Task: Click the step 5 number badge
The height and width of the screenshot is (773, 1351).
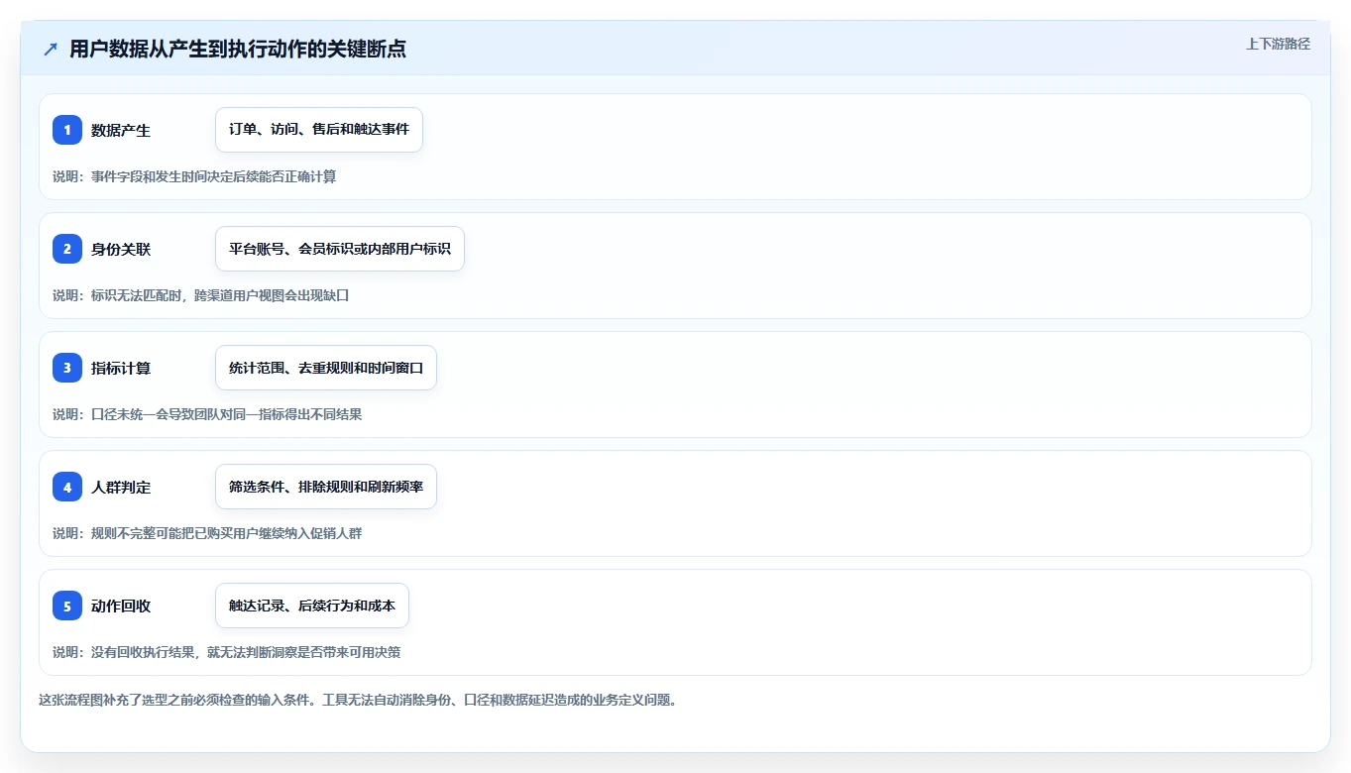Action: (67, 606)
